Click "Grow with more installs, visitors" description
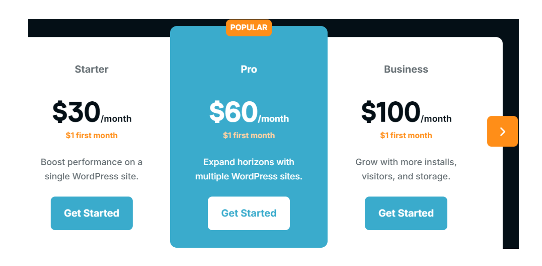The image size is (542, 266). coord(406,169)
